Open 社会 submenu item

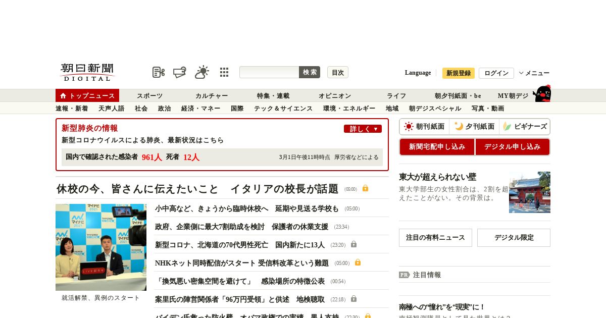141,109
